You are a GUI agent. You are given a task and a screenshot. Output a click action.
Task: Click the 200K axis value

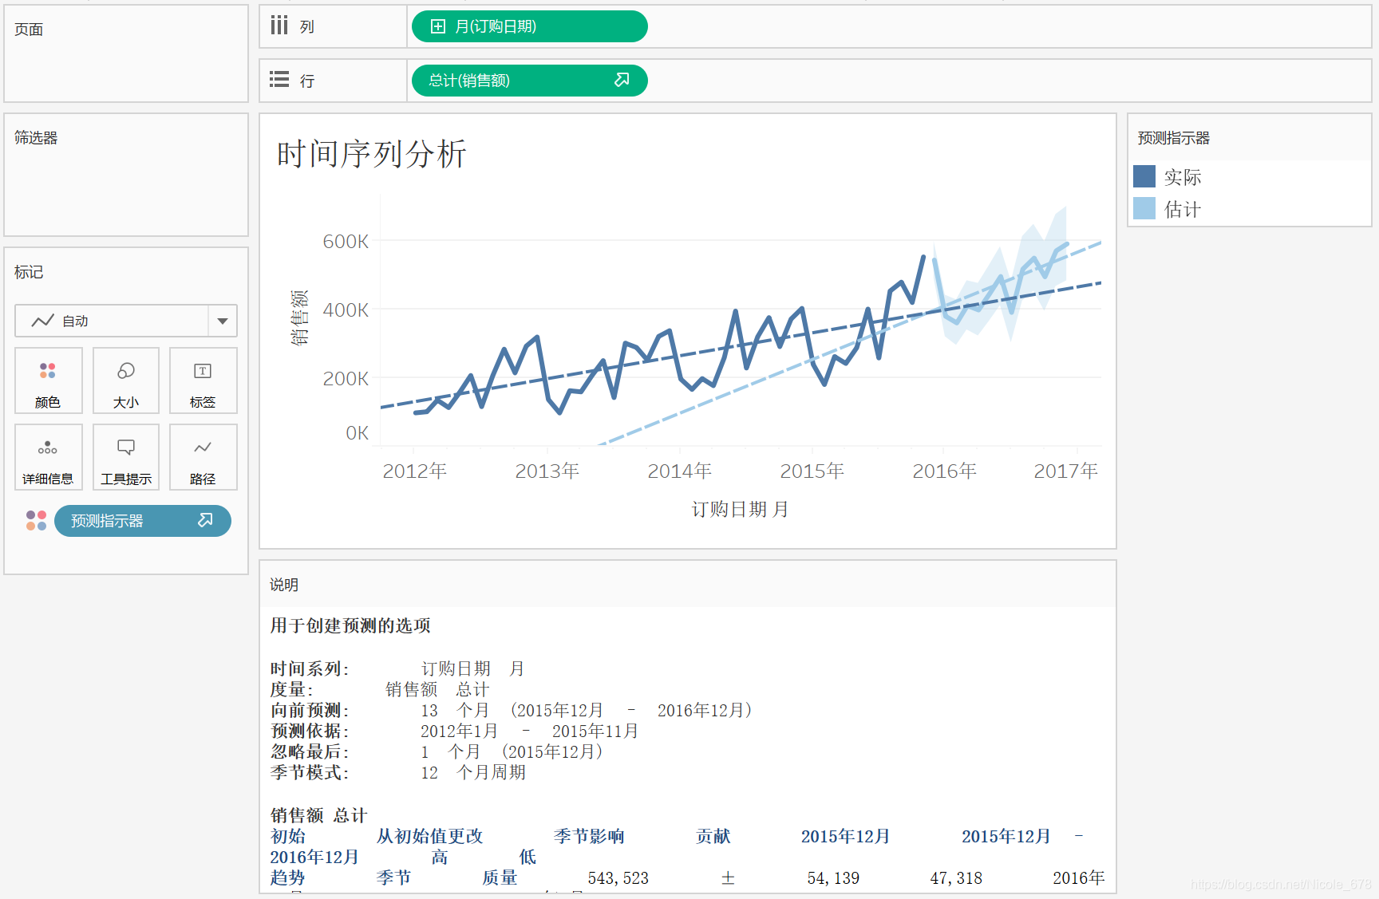coord(346,378)
